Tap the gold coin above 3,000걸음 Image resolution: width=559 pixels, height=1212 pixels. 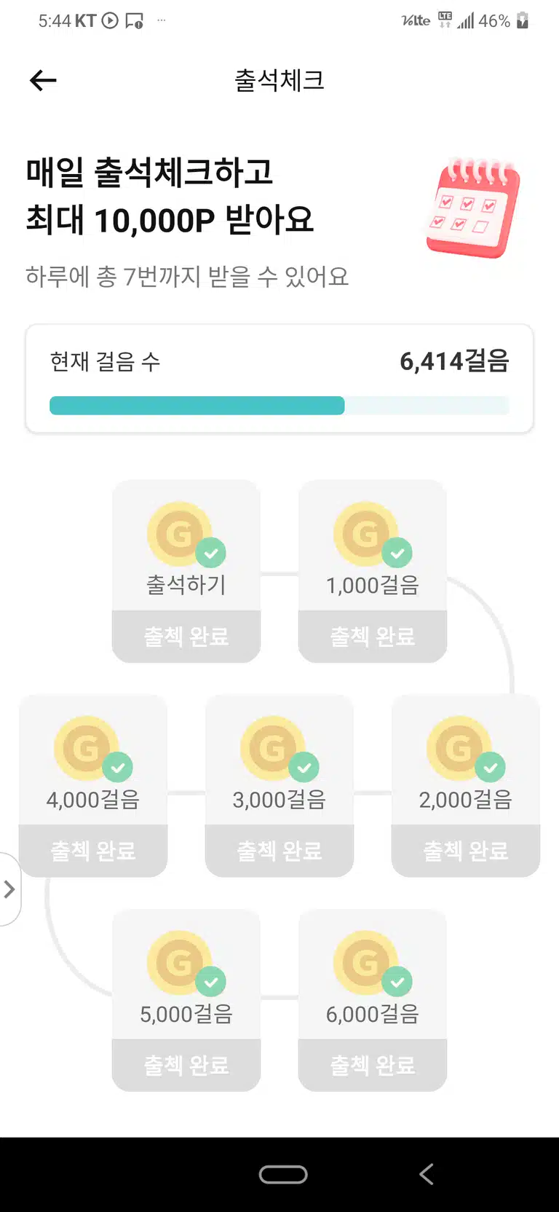[272, 748]
